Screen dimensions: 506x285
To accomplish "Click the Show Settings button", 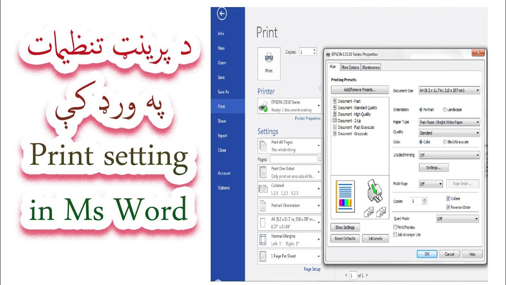I will tap(345, 227).
